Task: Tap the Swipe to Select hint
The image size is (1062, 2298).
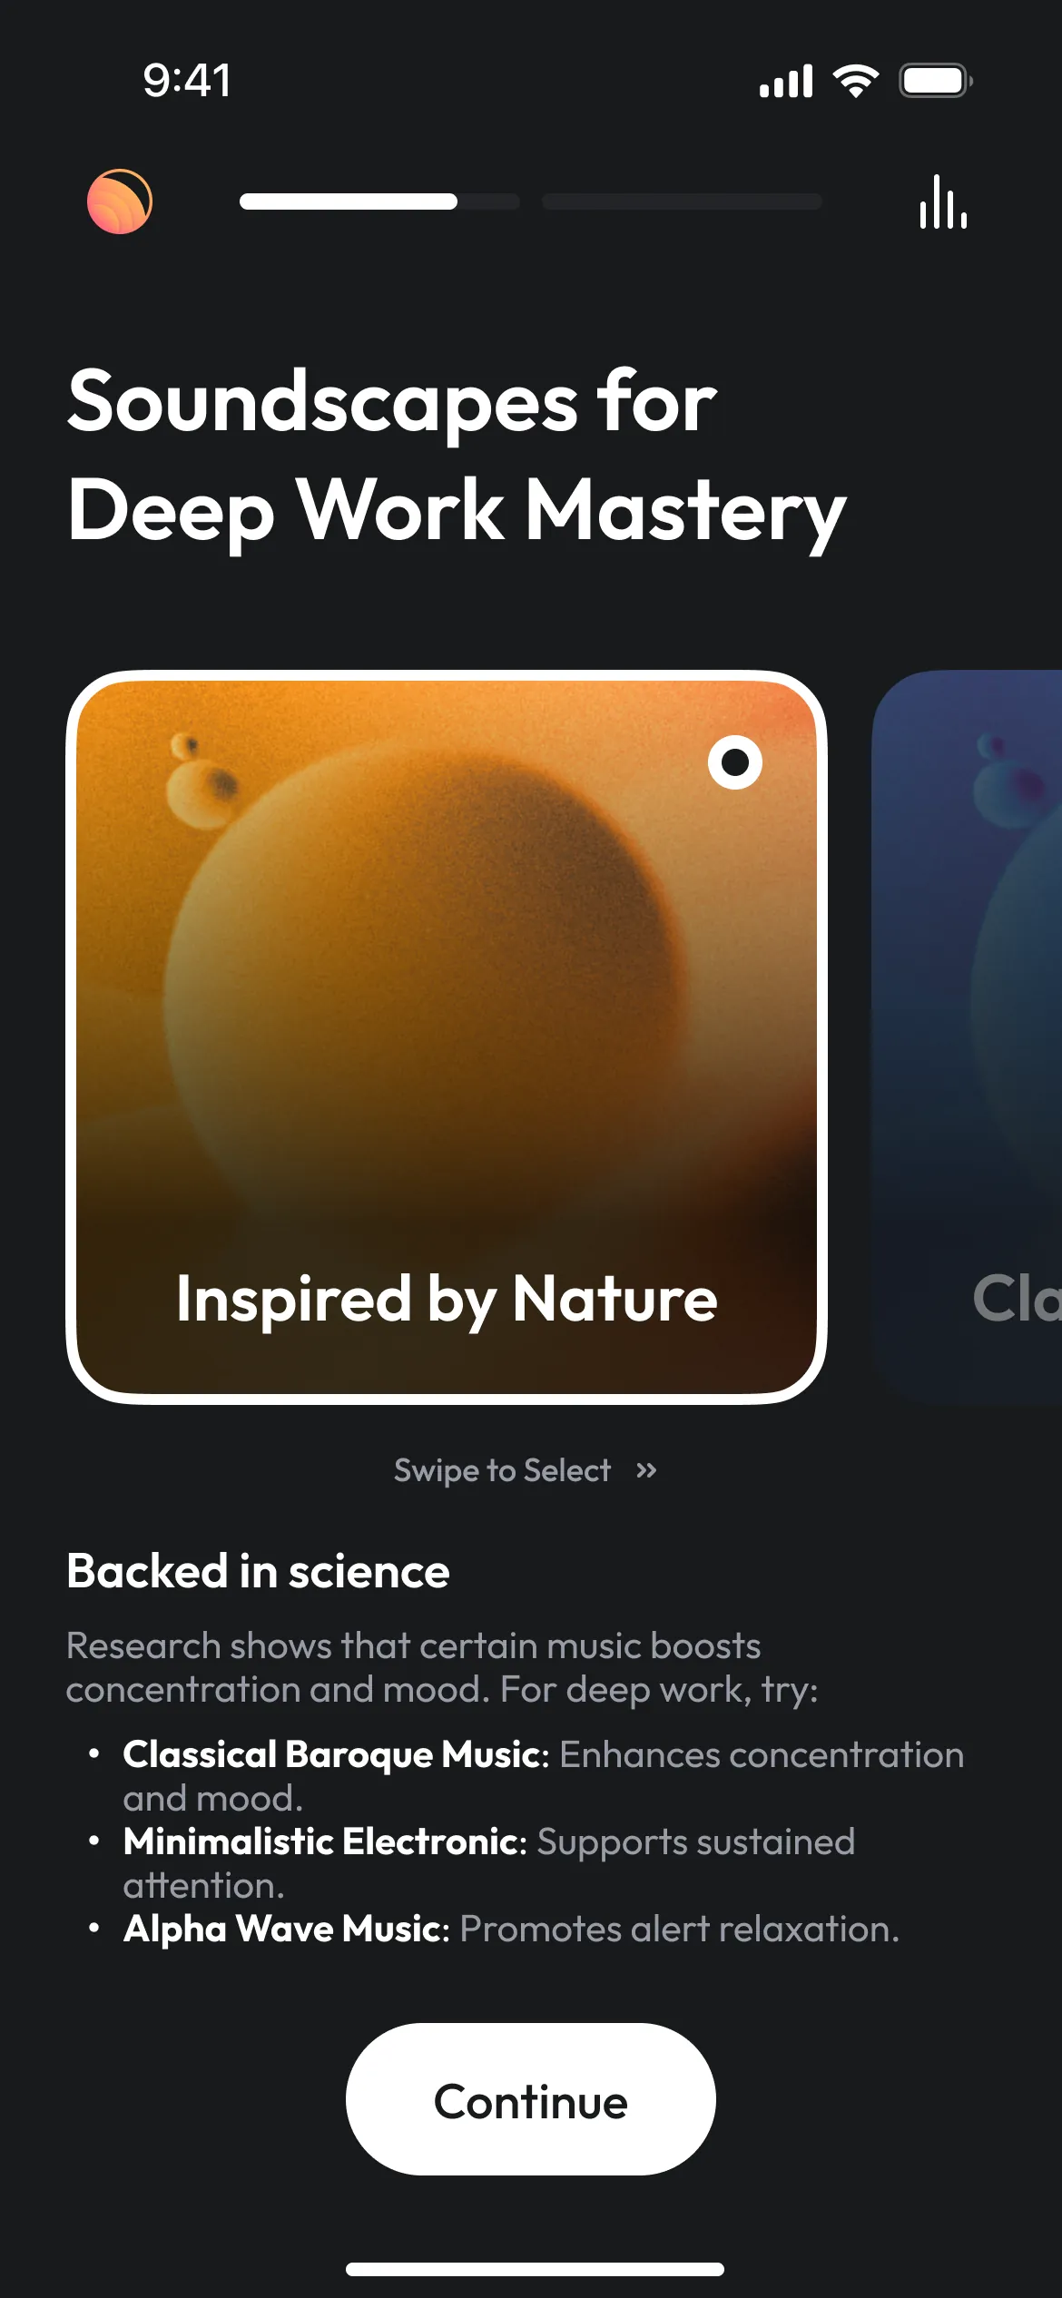Action: [502, 1470]
